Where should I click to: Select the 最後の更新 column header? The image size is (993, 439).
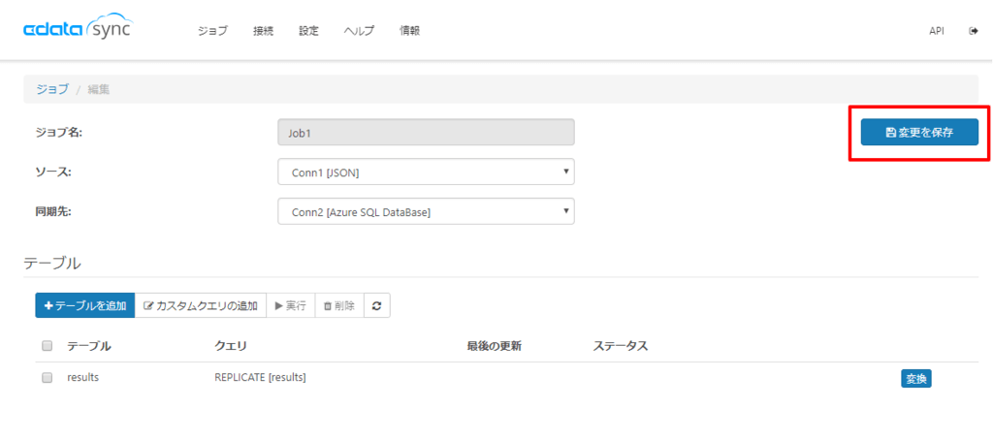click(x=494, y=346)
